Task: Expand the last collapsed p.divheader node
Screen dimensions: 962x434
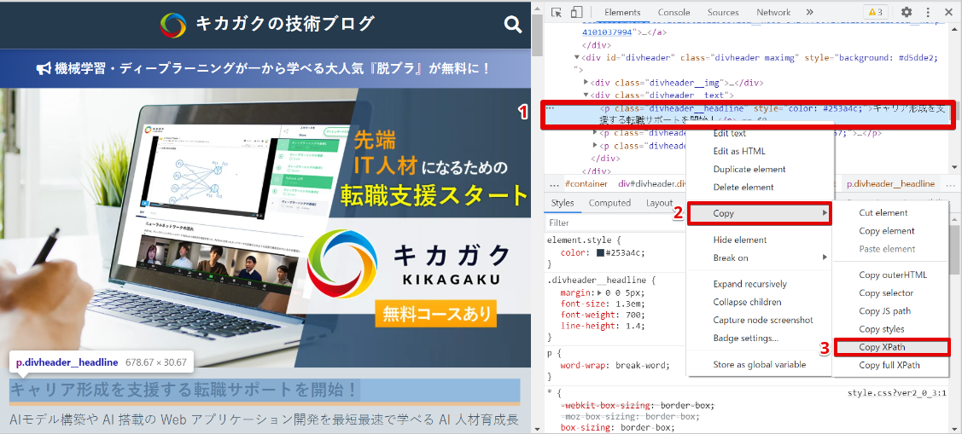Action: coord(594,146)
